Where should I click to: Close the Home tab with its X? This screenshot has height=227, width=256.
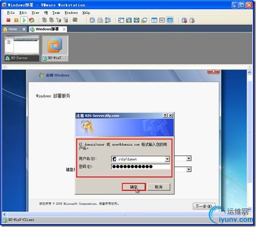(24, 29)
